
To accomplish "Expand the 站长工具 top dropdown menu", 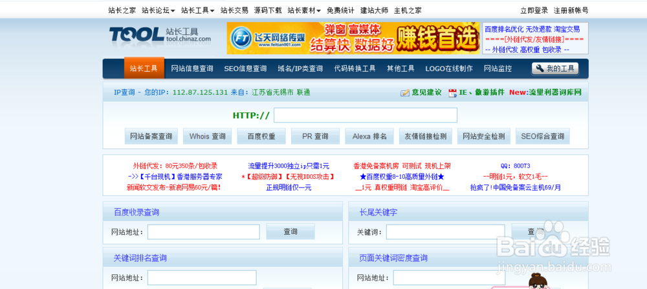I will point(197,11).
